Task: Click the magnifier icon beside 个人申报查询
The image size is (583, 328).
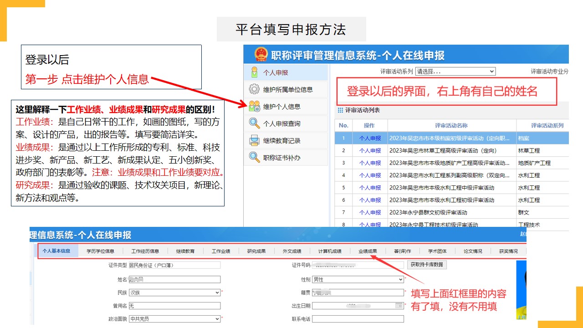Action: [x=254, y=123]
